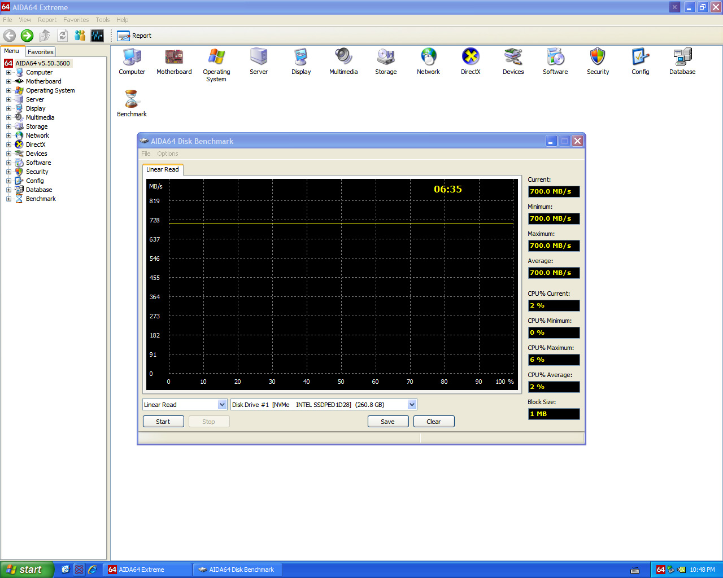The image size is (723, 578).
Task: Open the Options menu in Disk Benchmark
Action: [167, 154]
